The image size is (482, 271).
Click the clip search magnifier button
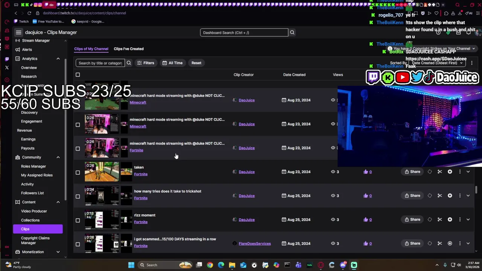click(x=129, y=63)
